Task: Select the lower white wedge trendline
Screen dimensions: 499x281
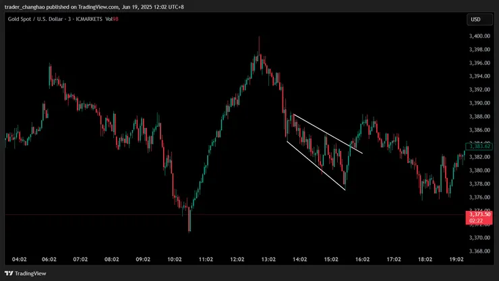Action: pyautogui.click(x=316, y=166)
